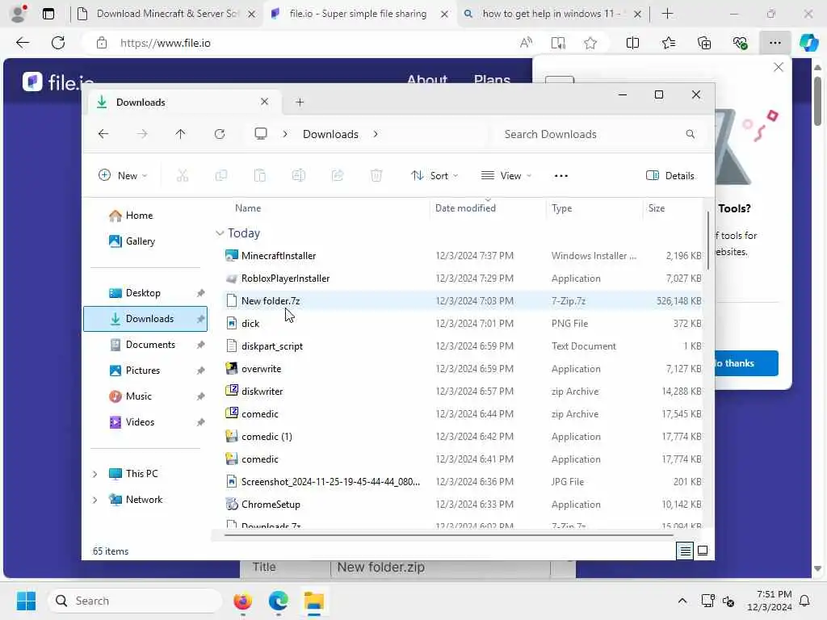
Task: Go up one folder level
Action: [x=180, y=134]
